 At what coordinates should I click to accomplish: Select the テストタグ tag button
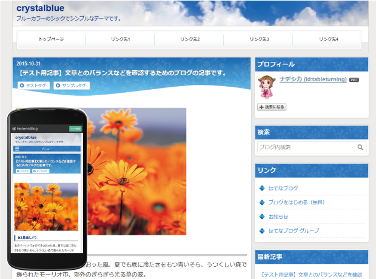click(x=33, y=86)
